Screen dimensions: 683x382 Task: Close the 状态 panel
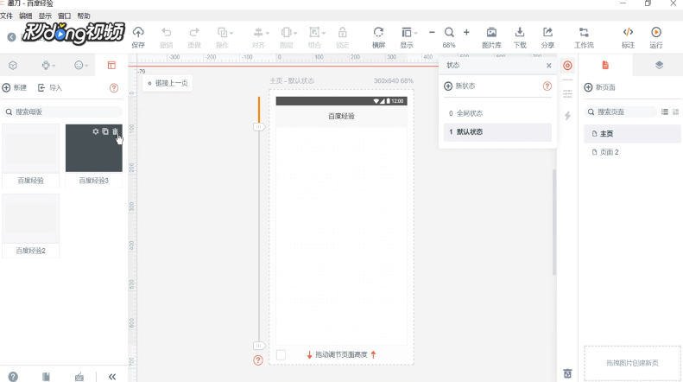549,66
